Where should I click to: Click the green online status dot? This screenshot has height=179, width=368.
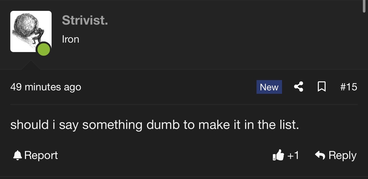tap(44, 49)
